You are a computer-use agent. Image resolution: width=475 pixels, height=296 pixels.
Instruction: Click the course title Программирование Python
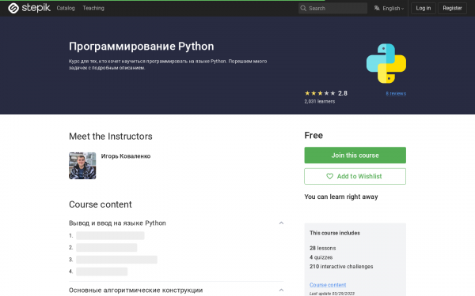141,47
